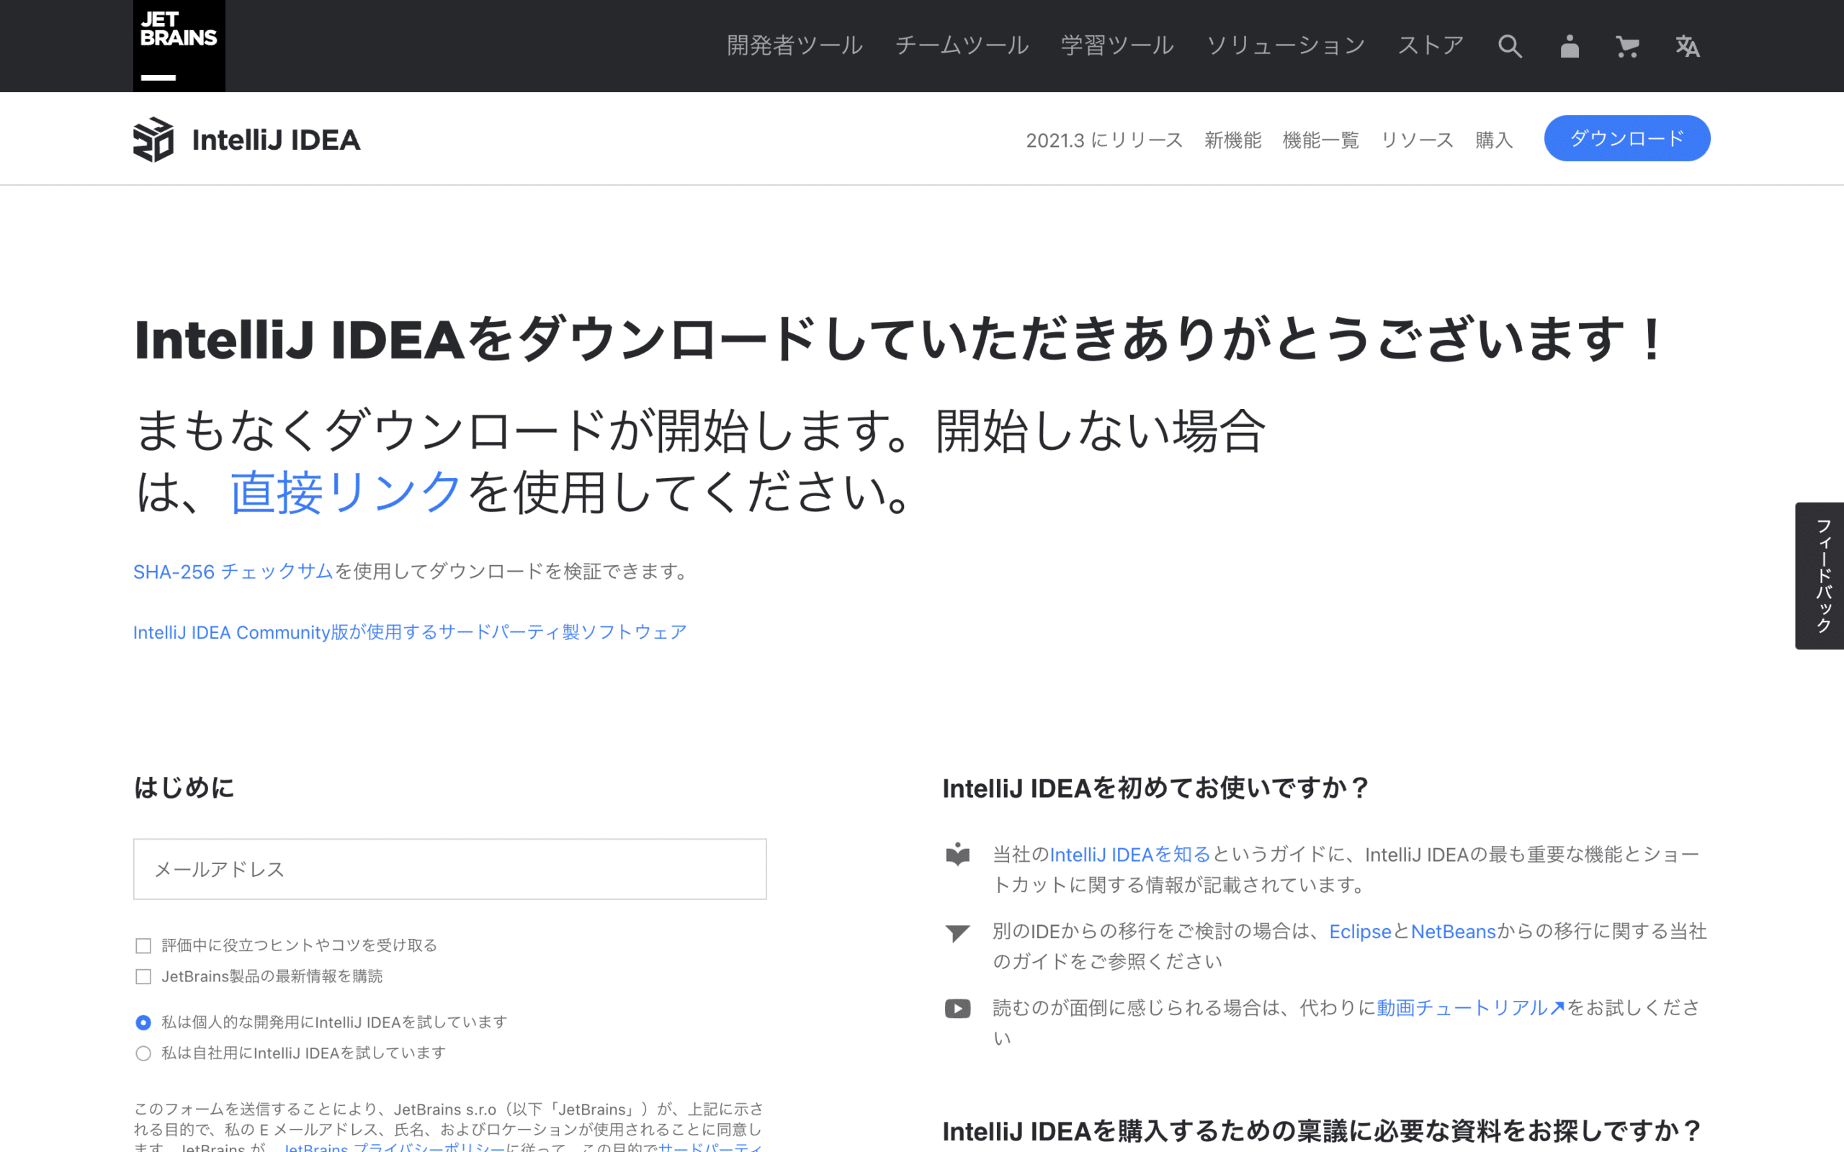
Task: Go to リソース page
Action: pos(1418,140)
